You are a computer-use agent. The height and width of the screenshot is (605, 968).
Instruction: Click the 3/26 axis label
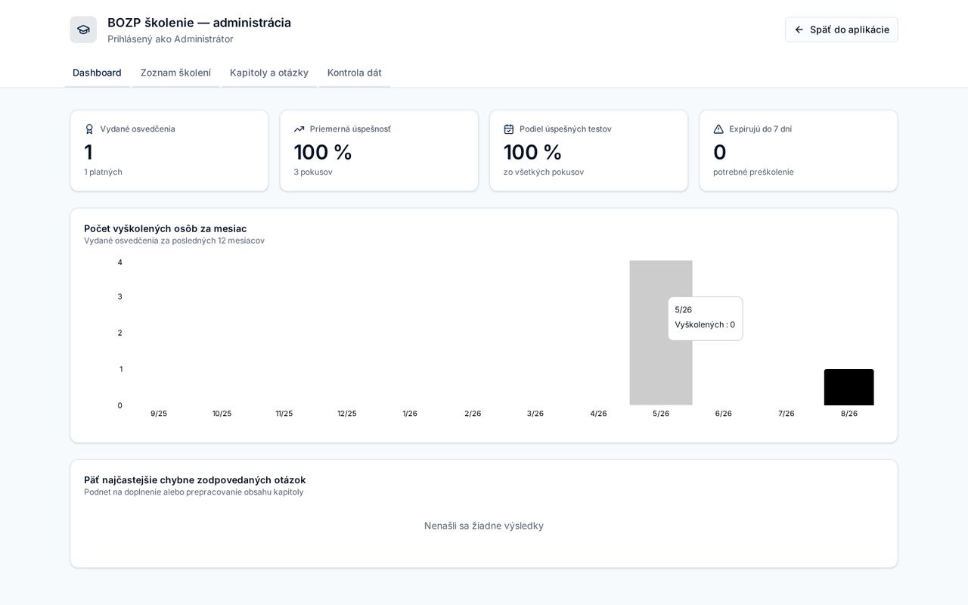(535, 414)
